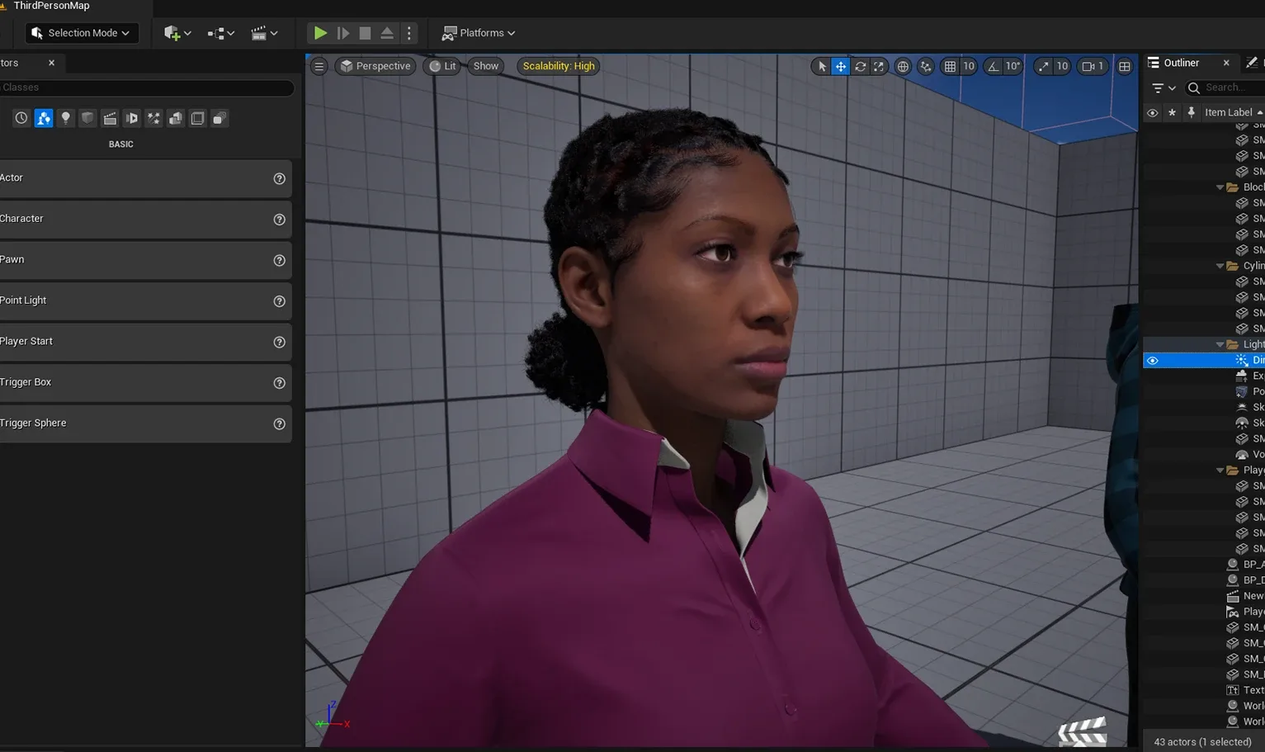
Task: Click the Stop playback button
Action: point(365,33)
